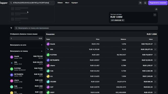This screenshot has height=94, width=168.
Task: Collapse Фильтровать по токену section
Action: (26, 51)
